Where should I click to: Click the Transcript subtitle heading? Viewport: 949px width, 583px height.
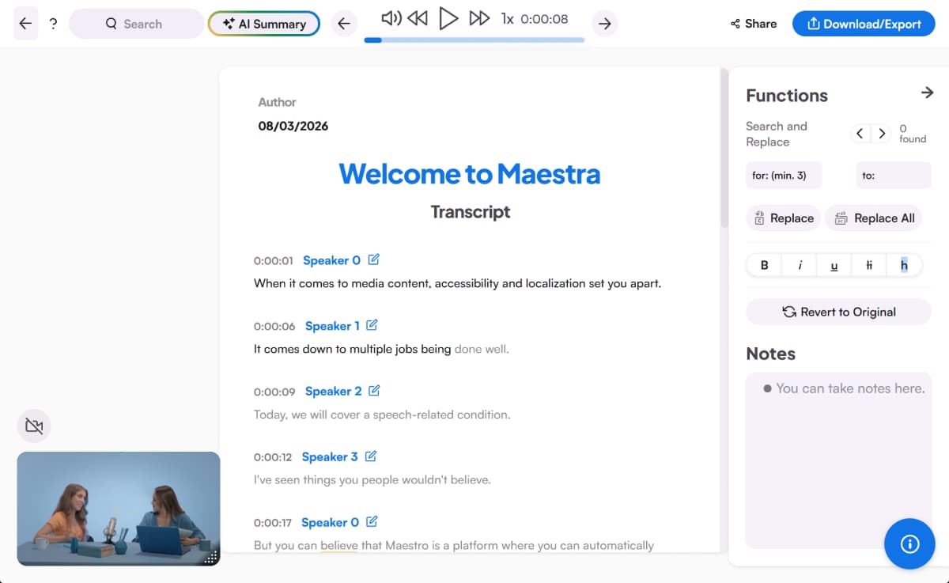471,212
